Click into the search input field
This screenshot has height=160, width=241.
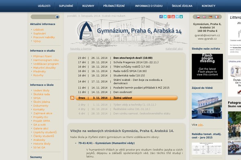[x=43, y=17]
